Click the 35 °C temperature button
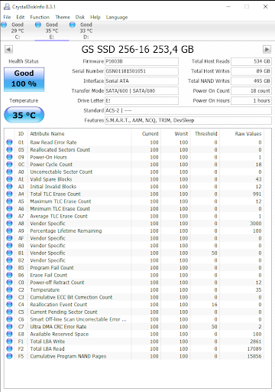Image resolution: width=275 pixels, height=392 pixels. coord(24,115)
